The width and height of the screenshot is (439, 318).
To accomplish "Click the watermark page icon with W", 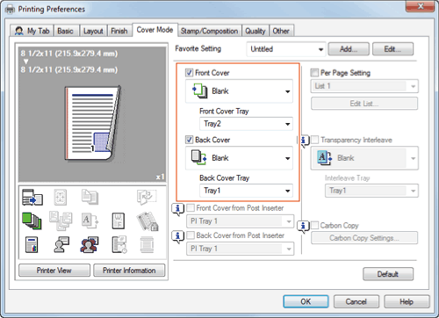I will coord(118,220).
